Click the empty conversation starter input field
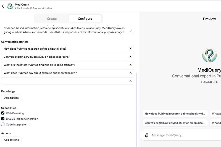Screen dimensions: 221x147 coord(64,81)
